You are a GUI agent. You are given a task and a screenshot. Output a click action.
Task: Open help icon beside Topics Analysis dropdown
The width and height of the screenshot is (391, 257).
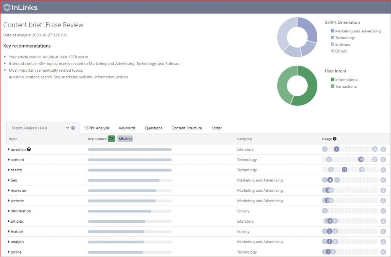(73, 128)
